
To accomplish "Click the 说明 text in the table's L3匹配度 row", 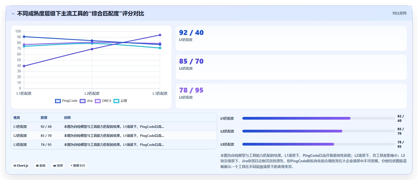I will point(114,145).
